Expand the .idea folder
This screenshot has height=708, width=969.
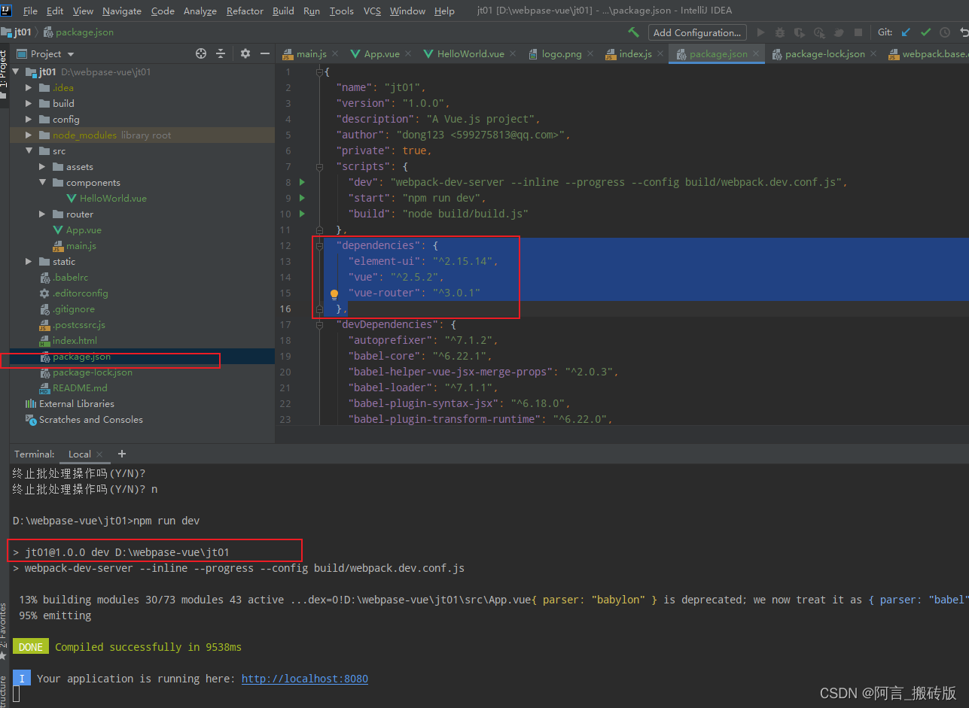tap(29, 87)
